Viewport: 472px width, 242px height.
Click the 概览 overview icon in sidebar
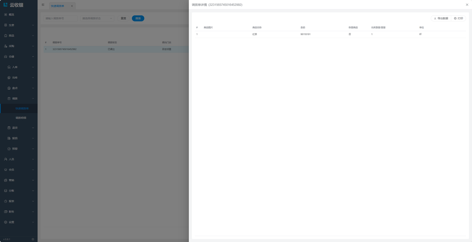point(6,15)
